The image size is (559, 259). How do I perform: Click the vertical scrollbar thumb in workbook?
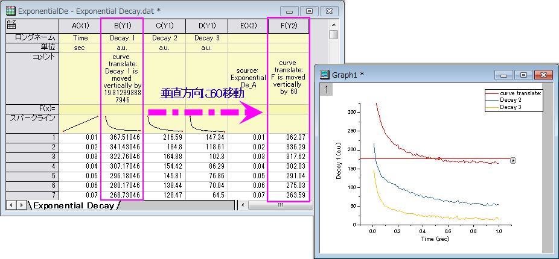pos(334,34)
